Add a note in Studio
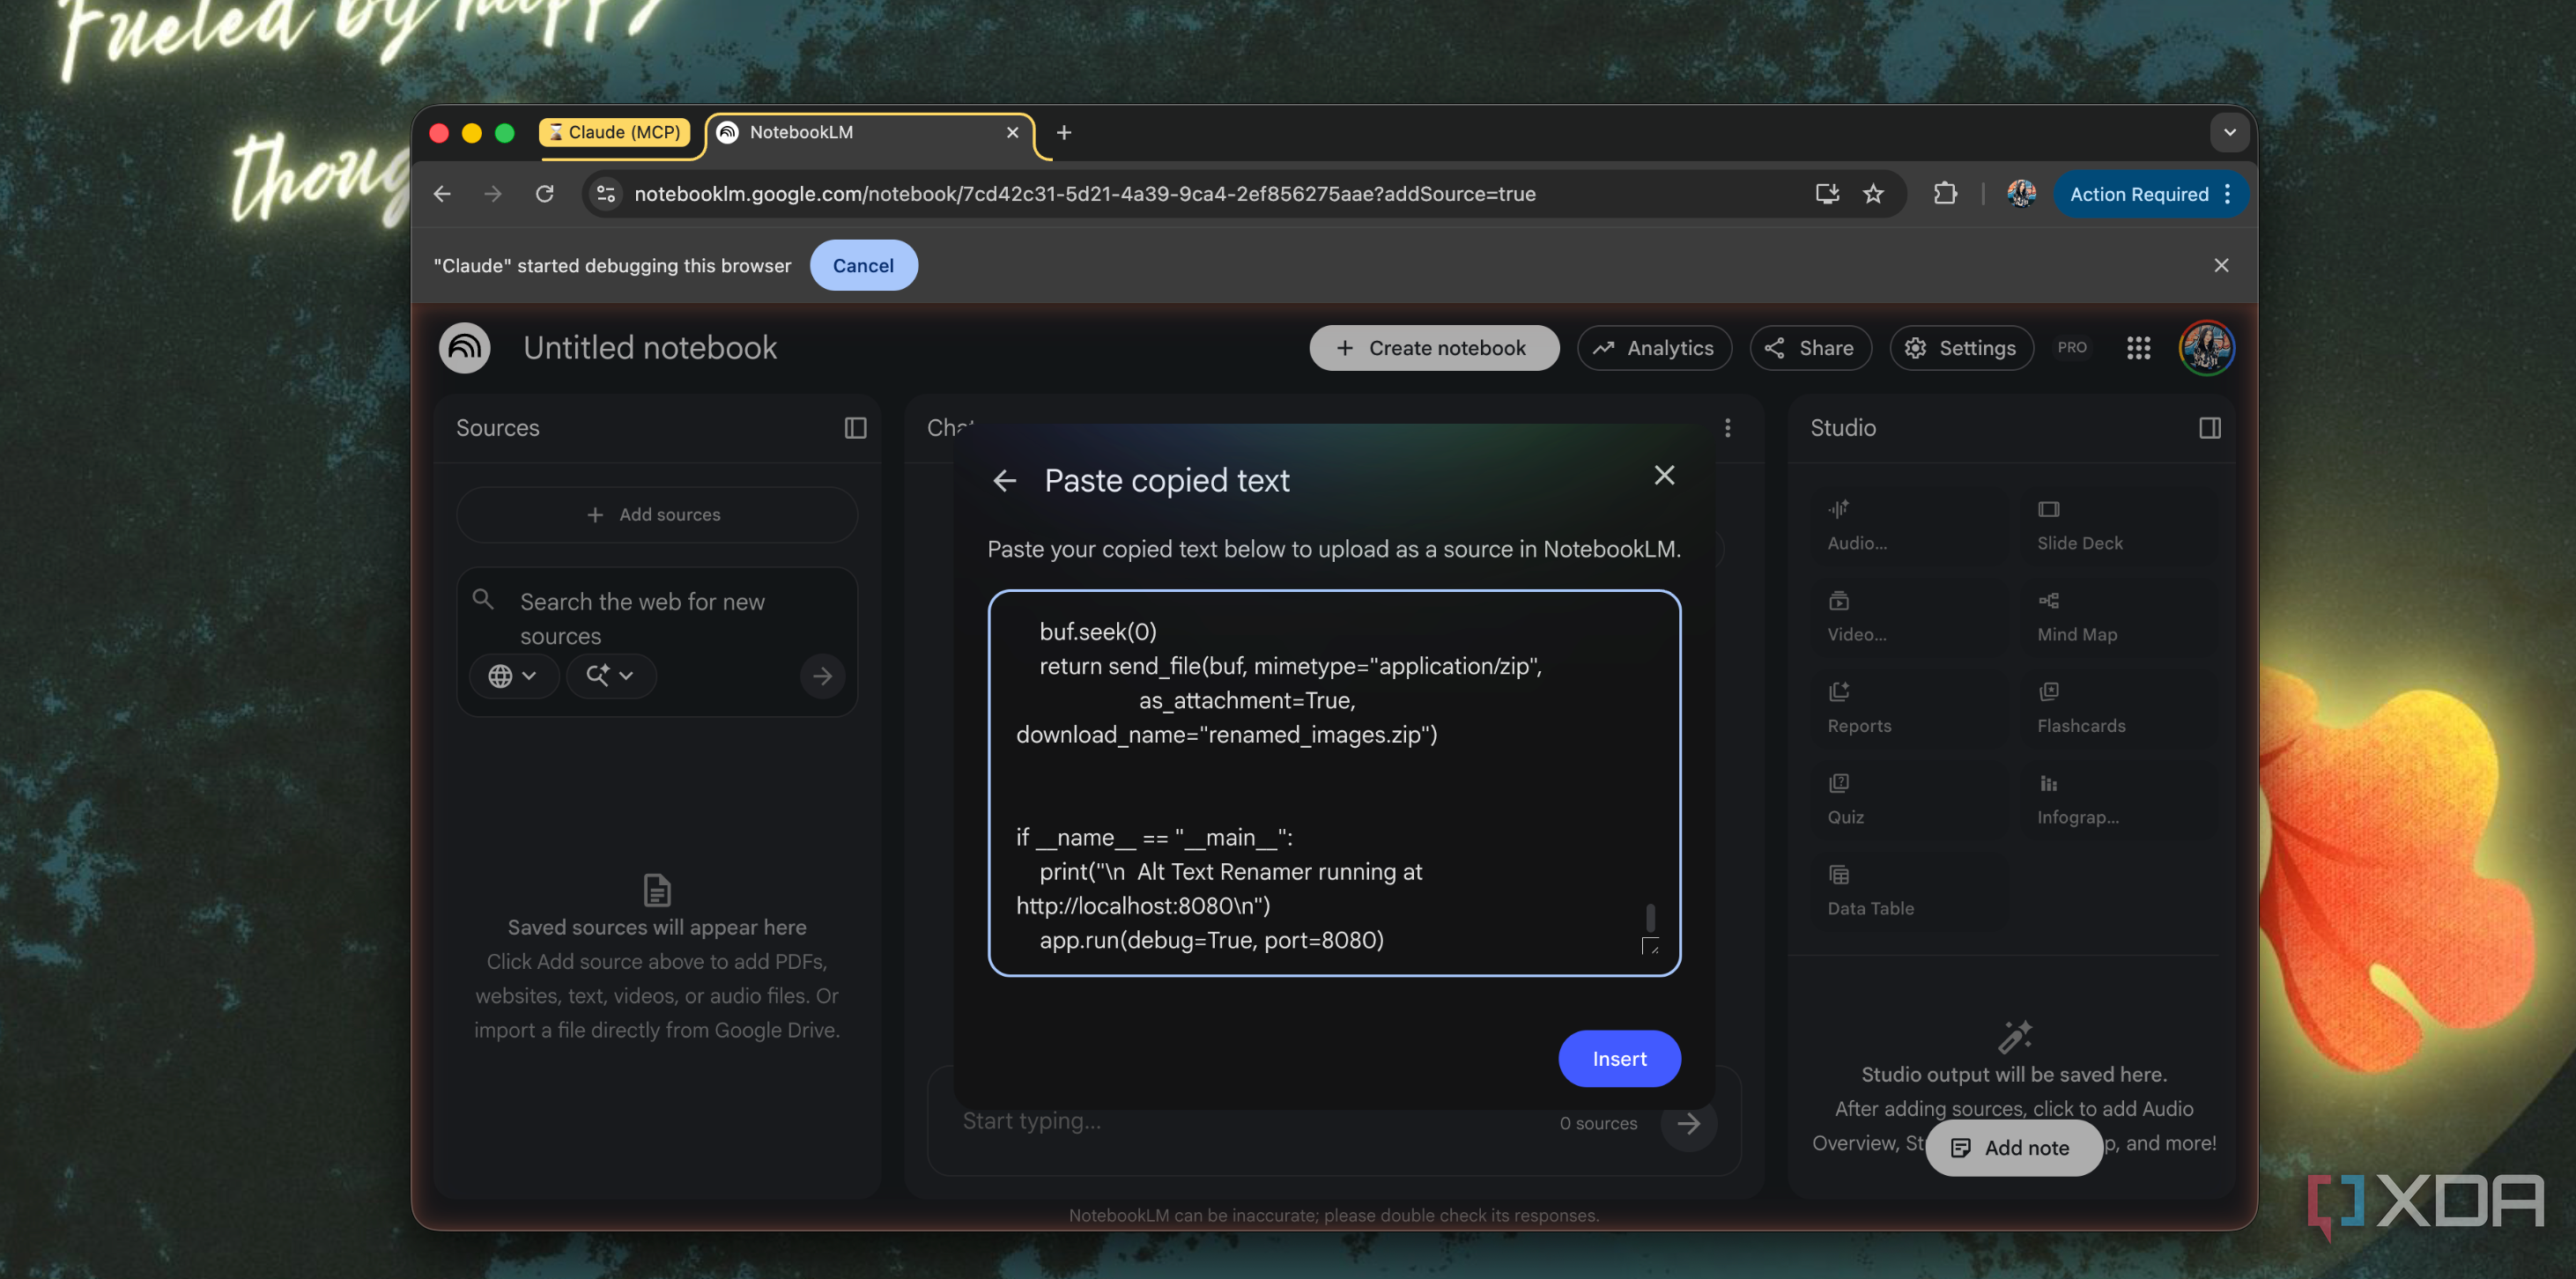Viewport: 2576px width, 1279px height. pos(2013,1147)
